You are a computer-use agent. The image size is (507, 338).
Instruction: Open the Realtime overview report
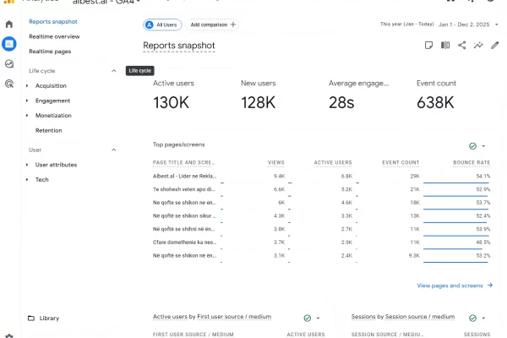(54, 37)
